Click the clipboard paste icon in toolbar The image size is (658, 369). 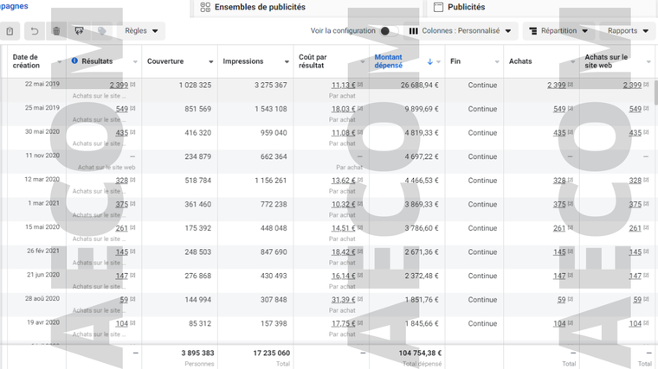click(x=10, y=31)
